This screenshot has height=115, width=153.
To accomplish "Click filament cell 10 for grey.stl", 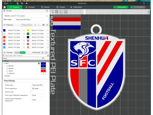I will (43, 68).
